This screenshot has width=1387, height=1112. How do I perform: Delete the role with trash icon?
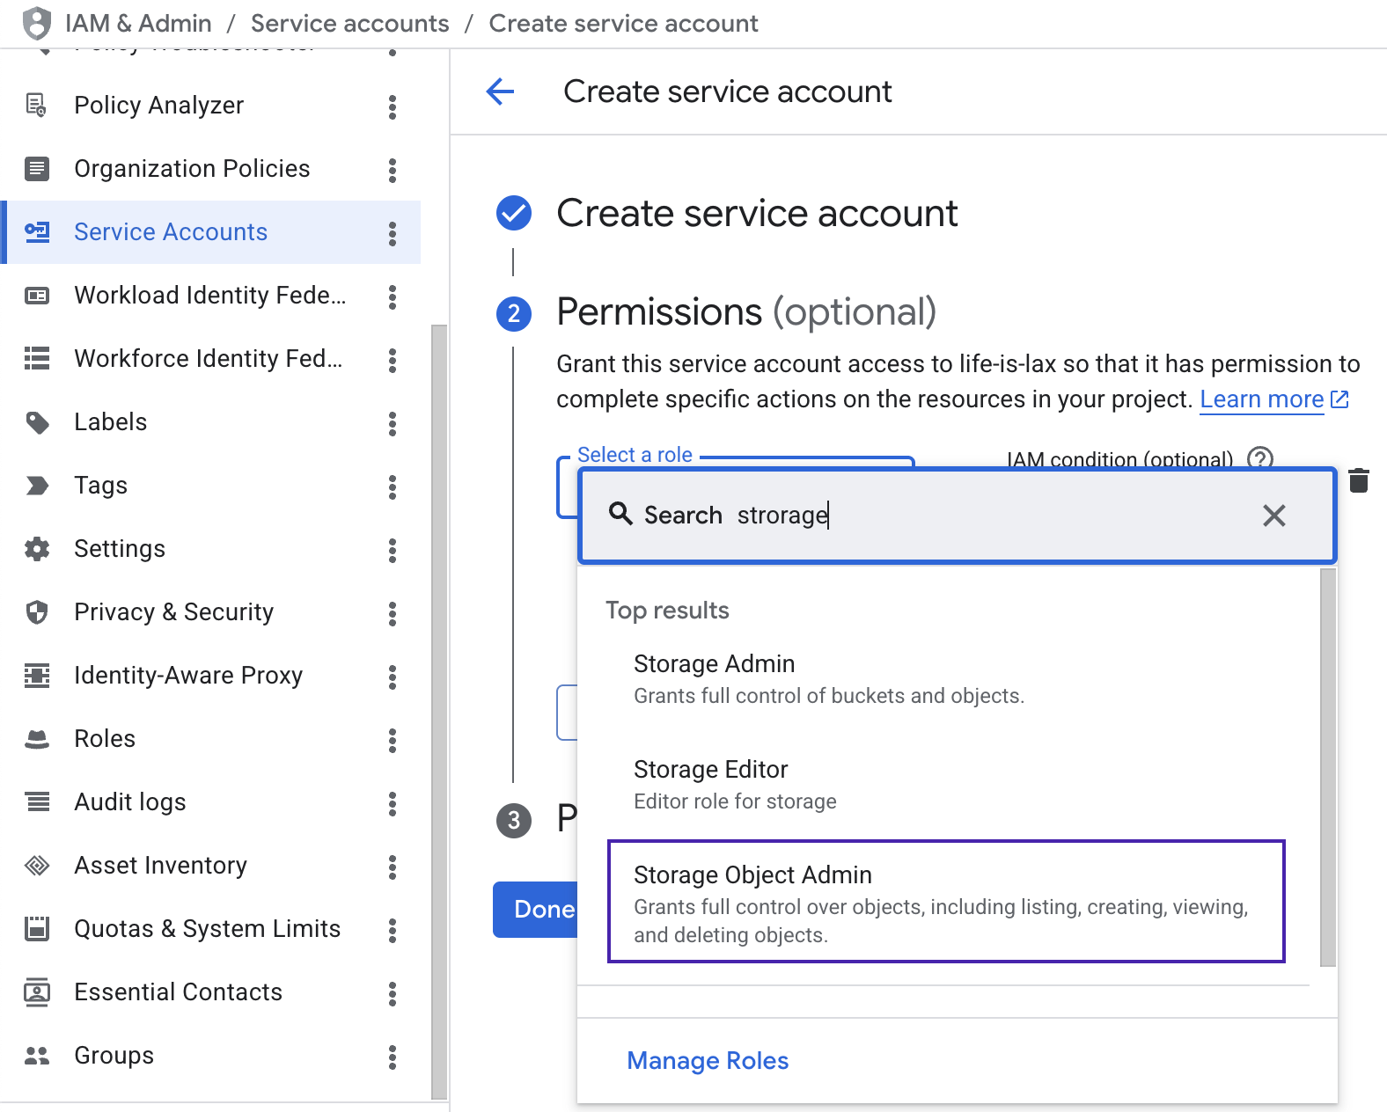tap(1359, 480)
